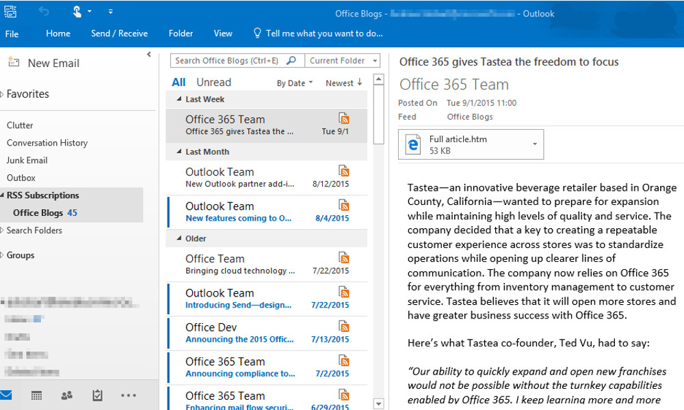Open the Send / Receive tab
684x410 pixels.
click(x=119, y=33)
